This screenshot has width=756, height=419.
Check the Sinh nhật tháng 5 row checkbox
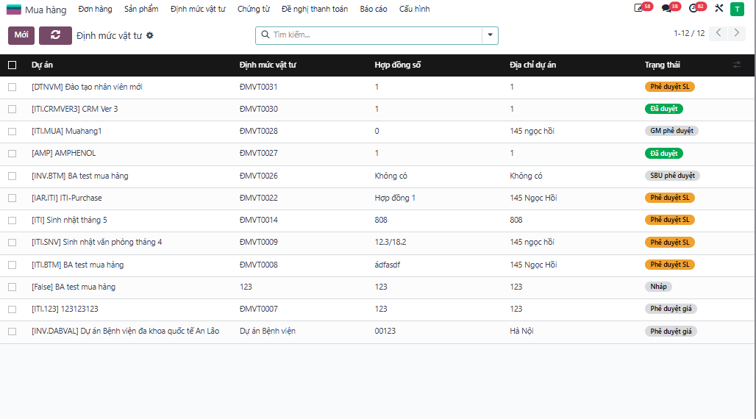click(x=12, y=221)
